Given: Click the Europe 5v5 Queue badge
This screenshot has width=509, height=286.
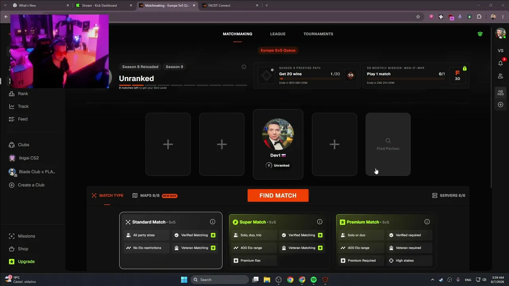Looking at the screenshot, I should pos(278,50).
